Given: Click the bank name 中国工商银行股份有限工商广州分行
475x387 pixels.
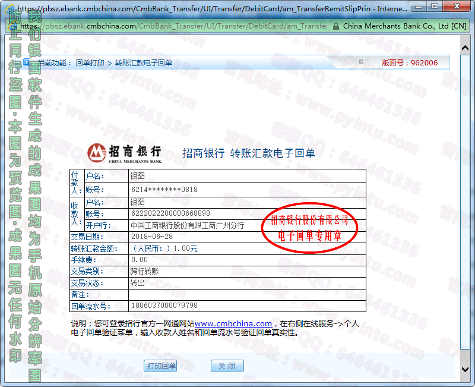Looking at the screenshot, I should click(187, 225).
